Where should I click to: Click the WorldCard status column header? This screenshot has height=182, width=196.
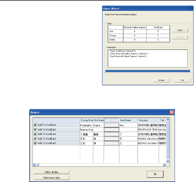[158, 27]
